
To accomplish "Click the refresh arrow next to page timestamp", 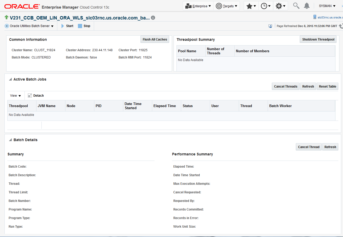I will coord(341,26).
